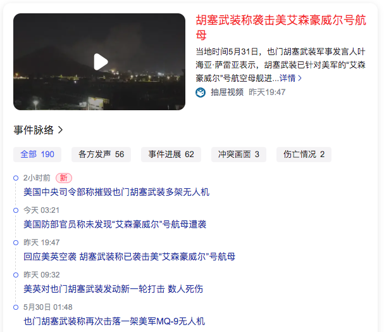Viewport: 384px width, 332px height.
Task: Switch to the 各方发声 56 tab
Action: pyautogui.click(x=101, y=155)
